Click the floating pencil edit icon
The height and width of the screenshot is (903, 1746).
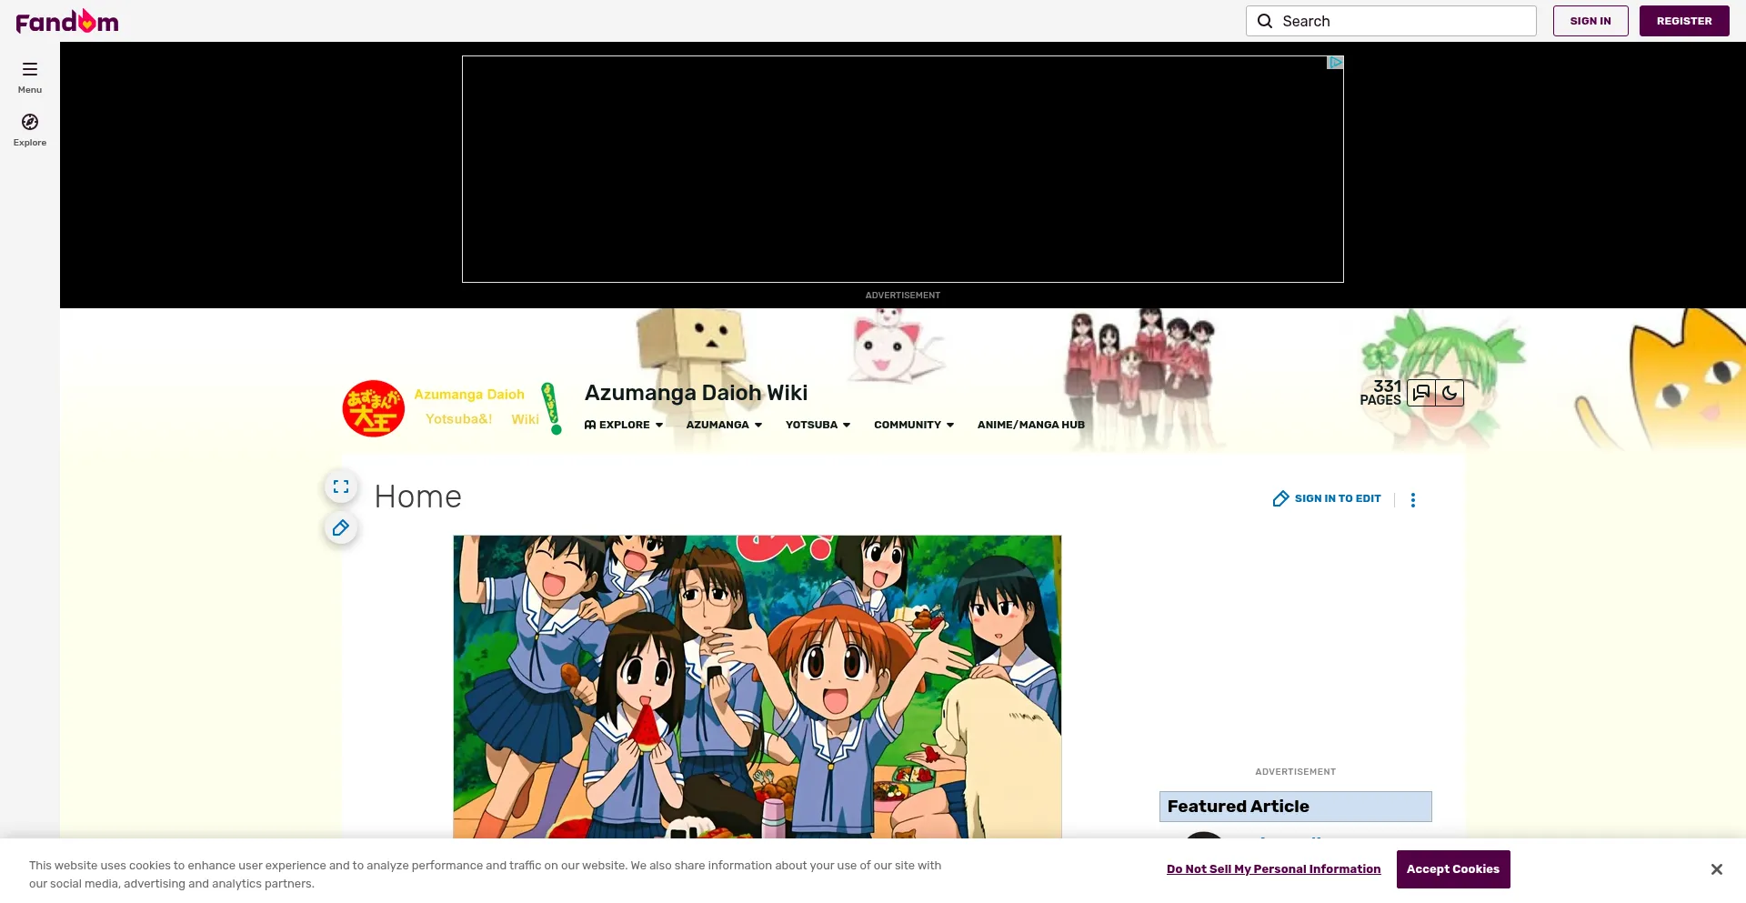(x=341, y=528)
